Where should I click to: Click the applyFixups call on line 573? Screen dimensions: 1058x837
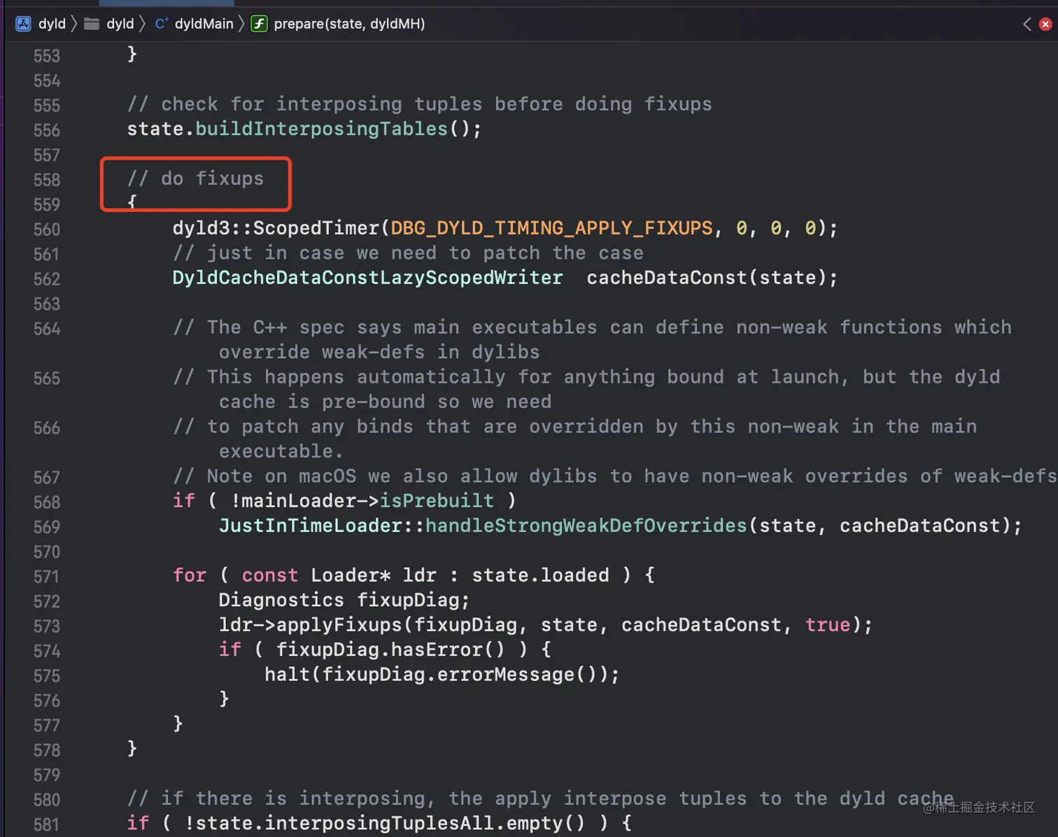[339, 625]
